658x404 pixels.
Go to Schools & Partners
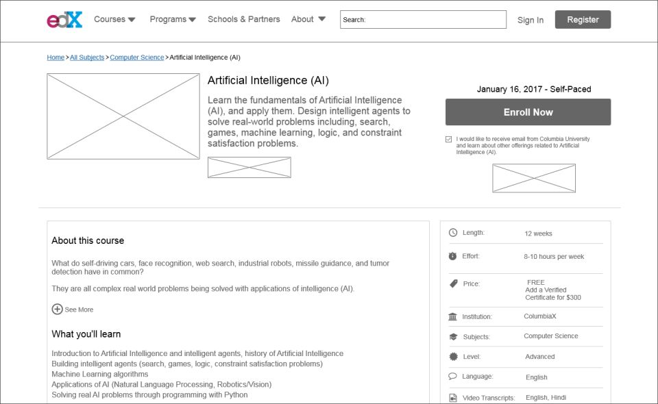(x=244, y=19)
